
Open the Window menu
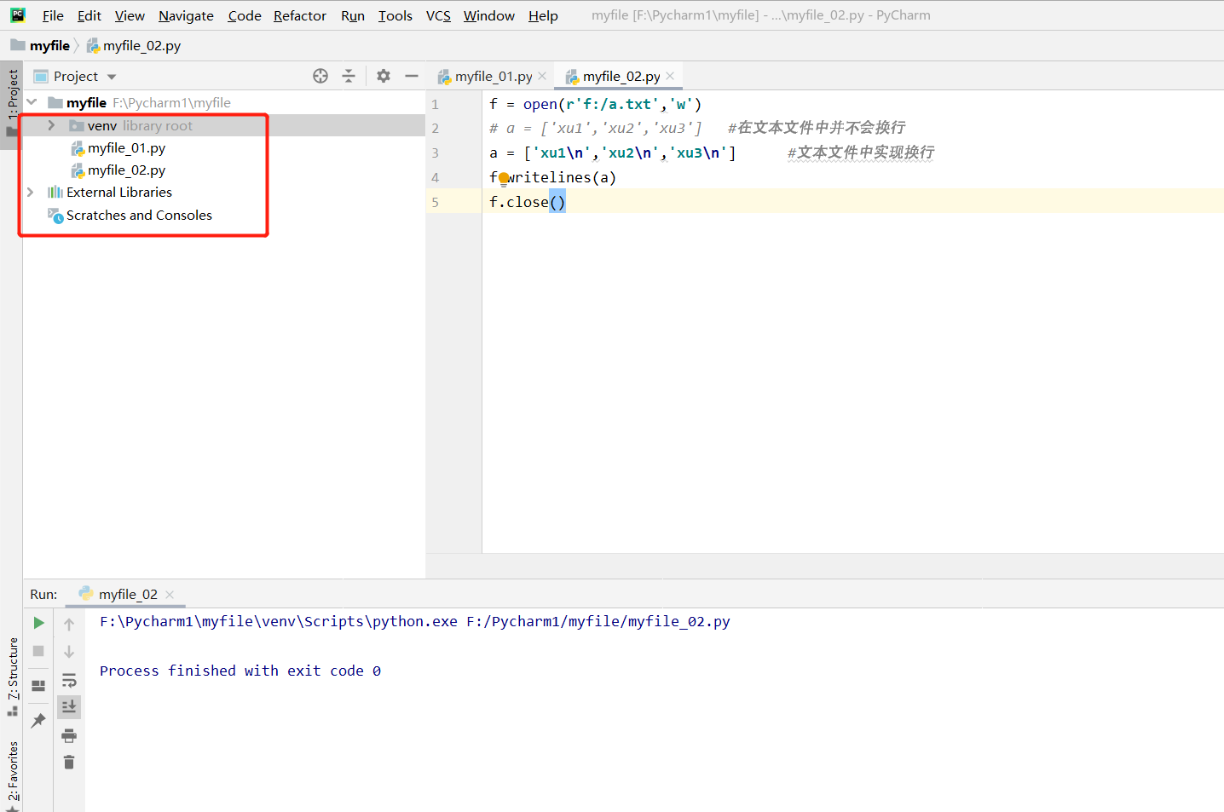(489, 15)
